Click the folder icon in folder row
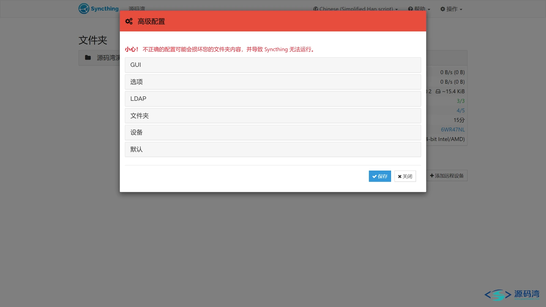 click(x=88, y=58)
